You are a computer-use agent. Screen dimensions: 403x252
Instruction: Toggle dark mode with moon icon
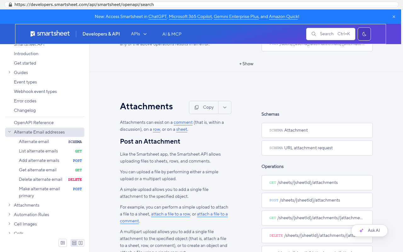[x=364, y=34]
